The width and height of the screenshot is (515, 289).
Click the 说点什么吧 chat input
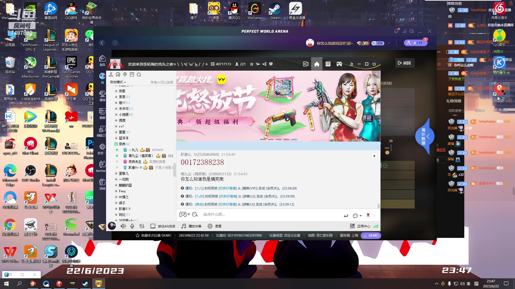[x=271, y=214]
